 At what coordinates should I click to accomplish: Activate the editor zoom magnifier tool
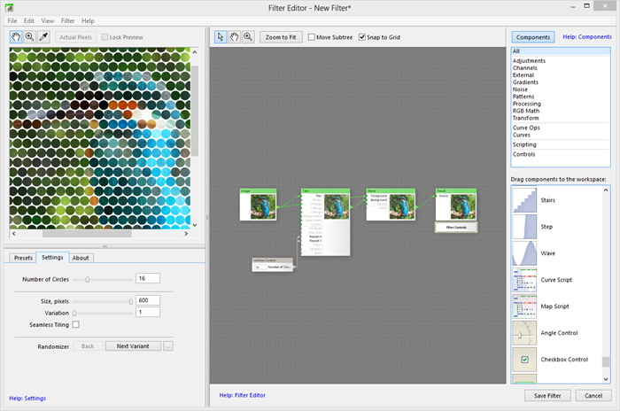tap(248, 37)
